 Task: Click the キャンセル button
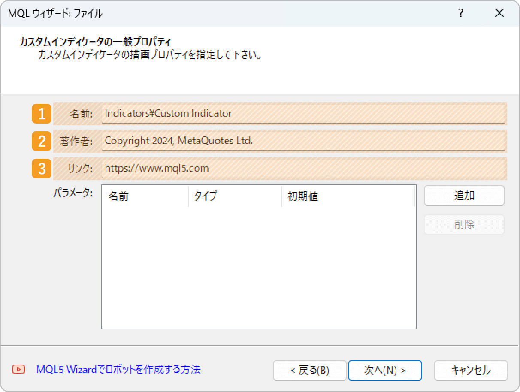[x=471, y=371]
